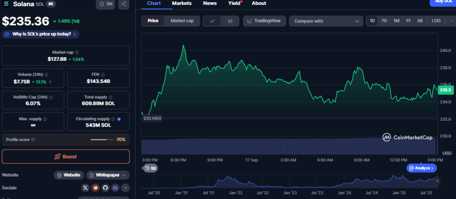This screenshot has width=456, height=199.
Task: Switch to candlestick chart view
Action: (230, 21)
